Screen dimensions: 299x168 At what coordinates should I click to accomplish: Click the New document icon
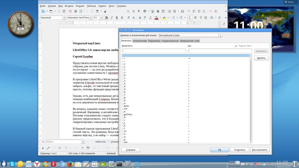pos(43,12)
